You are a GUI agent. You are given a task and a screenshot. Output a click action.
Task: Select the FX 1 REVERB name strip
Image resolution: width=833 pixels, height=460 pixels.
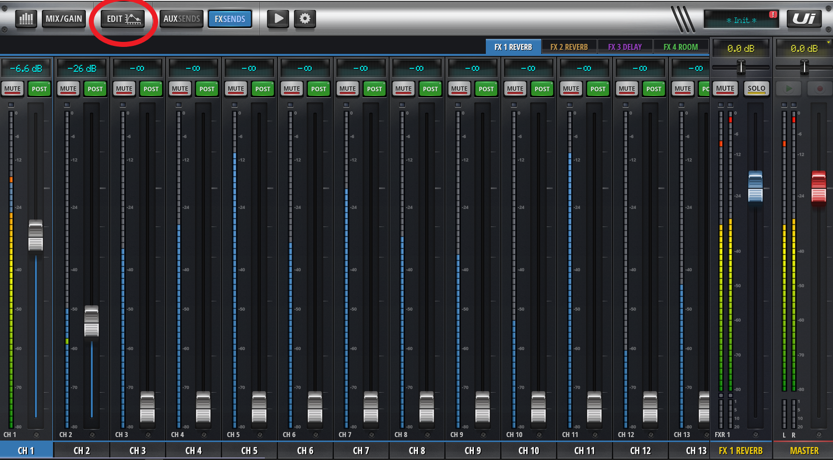(x=741, y=451)
